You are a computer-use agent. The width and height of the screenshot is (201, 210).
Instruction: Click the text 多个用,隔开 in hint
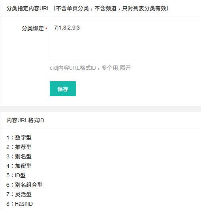(x=116, y=68)
